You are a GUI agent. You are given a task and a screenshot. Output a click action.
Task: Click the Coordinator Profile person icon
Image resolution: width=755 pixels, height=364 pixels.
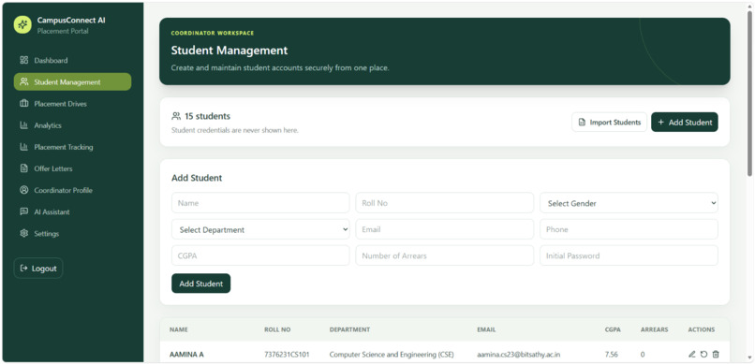tap(24, 190)
